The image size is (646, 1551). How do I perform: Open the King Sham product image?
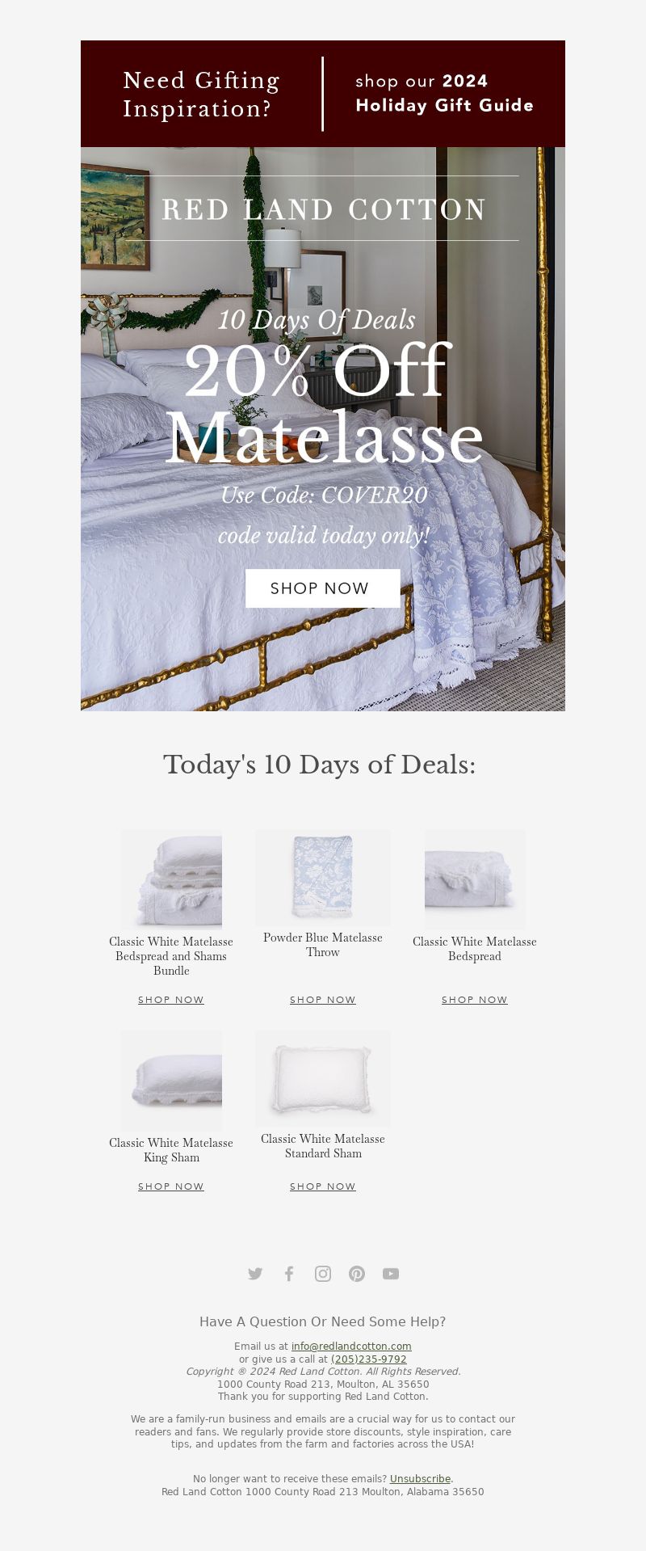coord(171,1081)
